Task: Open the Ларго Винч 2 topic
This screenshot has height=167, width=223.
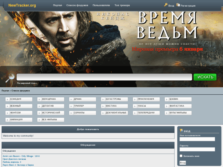Action: pyautogui.click(x=18, y=165)
